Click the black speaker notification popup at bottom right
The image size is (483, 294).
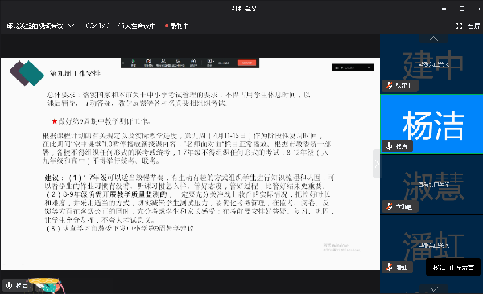click(x=452, y=267)
